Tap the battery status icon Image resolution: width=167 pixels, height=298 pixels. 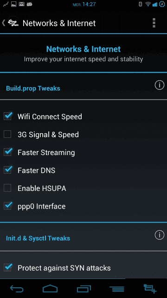pos(162,4)
